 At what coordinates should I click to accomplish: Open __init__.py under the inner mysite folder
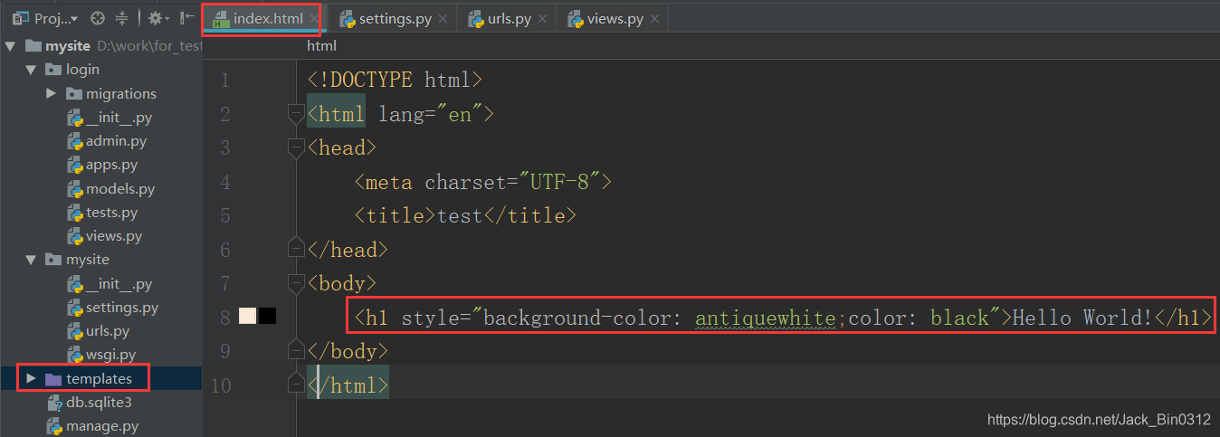click(x=119, y=284)
